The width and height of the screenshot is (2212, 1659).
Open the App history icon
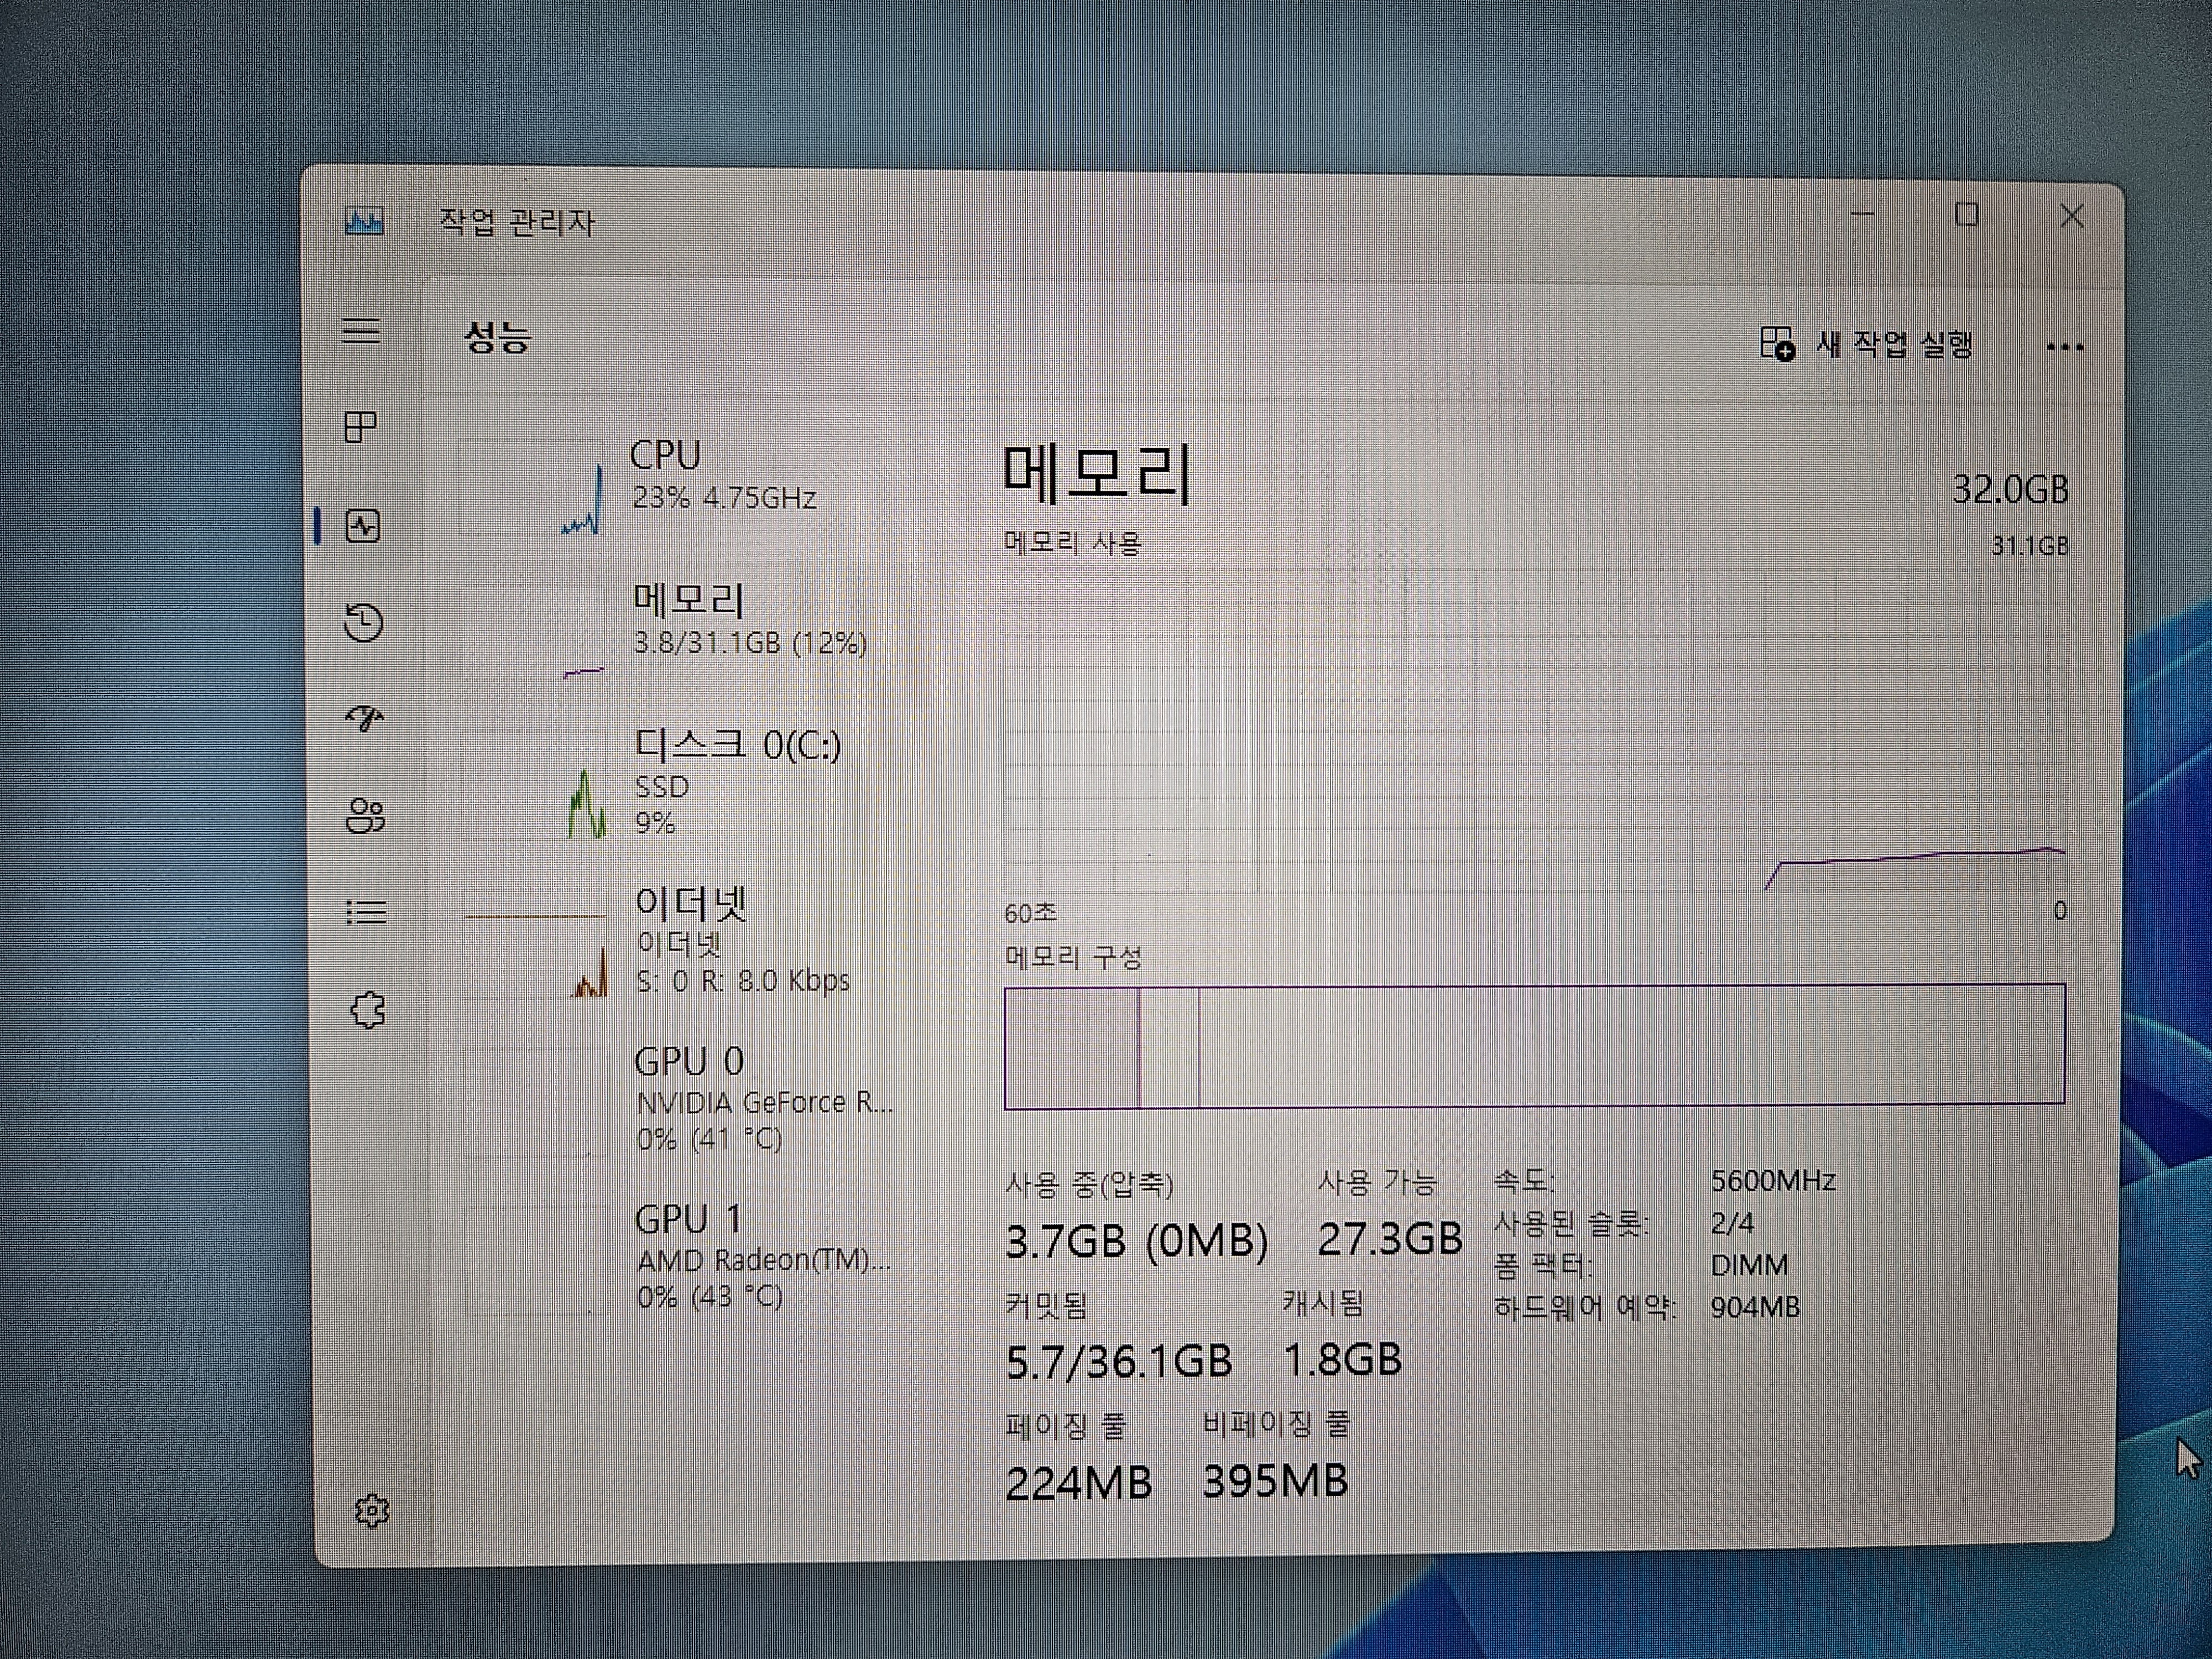(x=364, y=622)
